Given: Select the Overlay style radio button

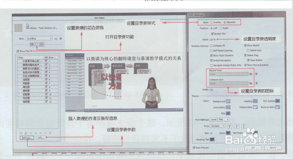Looking at the screenshot, I should coord(212,23).
